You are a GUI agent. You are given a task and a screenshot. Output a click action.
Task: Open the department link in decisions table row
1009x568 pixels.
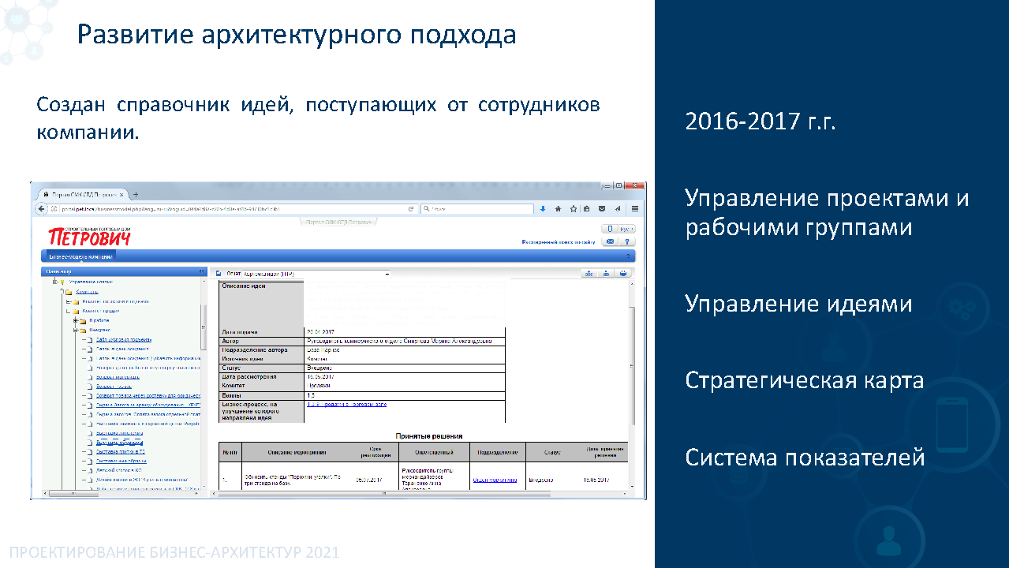pos(495,480)
